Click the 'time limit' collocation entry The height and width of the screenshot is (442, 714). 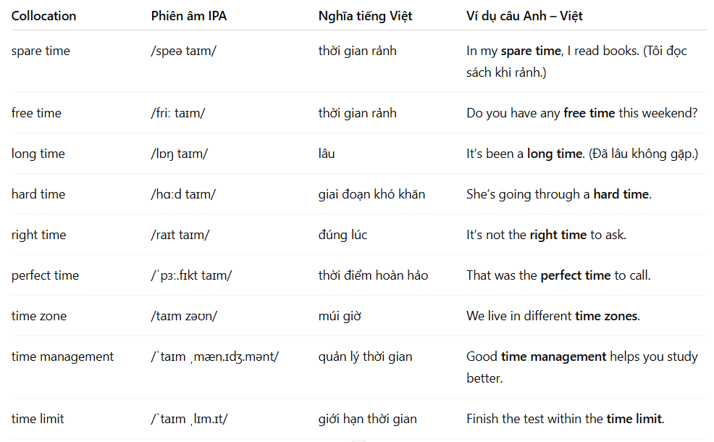click(x=38, y=419)
